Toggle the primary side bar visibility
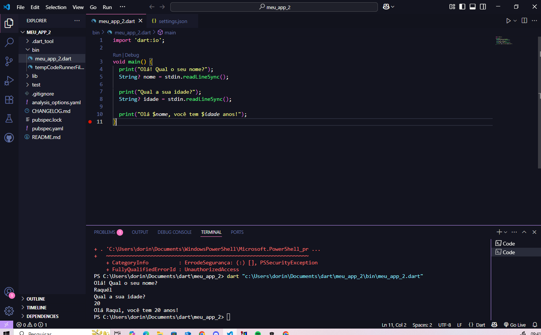Image resolution: width=541 pixels, height=335 pixels. tap(462, 7)
